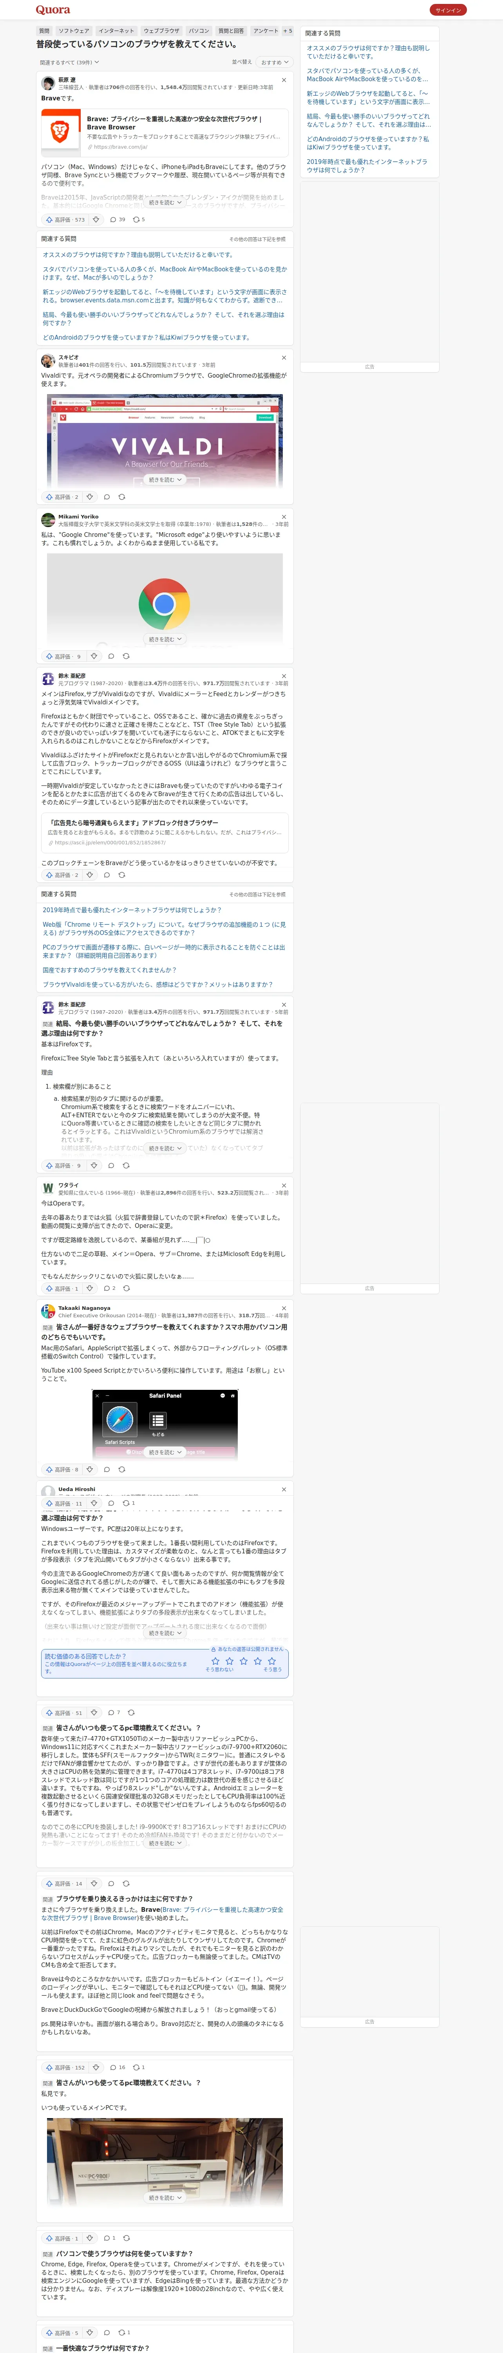503x2353 pixels.
Task: Expand 続きを読む on Ueda Hiroshi's answer
Action: coord(165,1633)
